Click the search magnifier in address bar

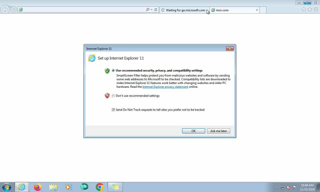148,10
